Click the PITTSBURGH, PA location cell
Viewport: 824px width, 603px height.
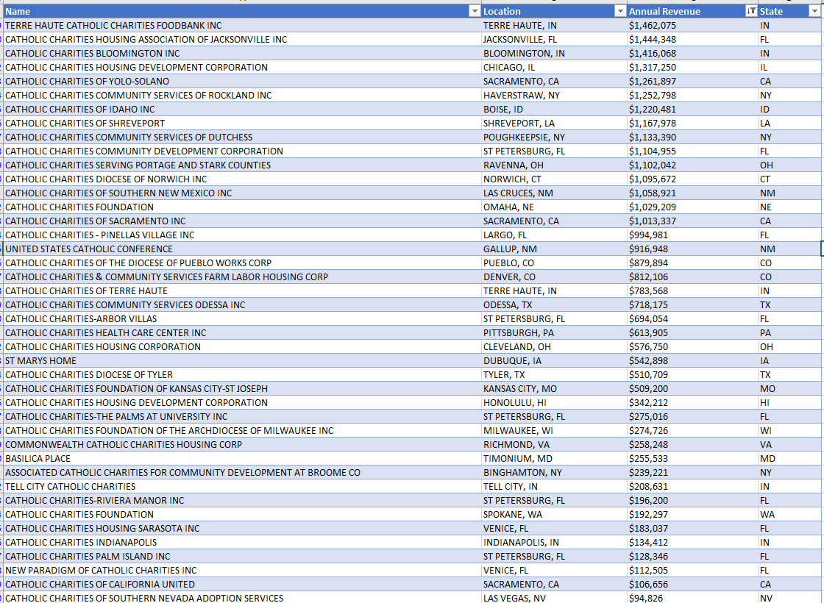point(554,332)
